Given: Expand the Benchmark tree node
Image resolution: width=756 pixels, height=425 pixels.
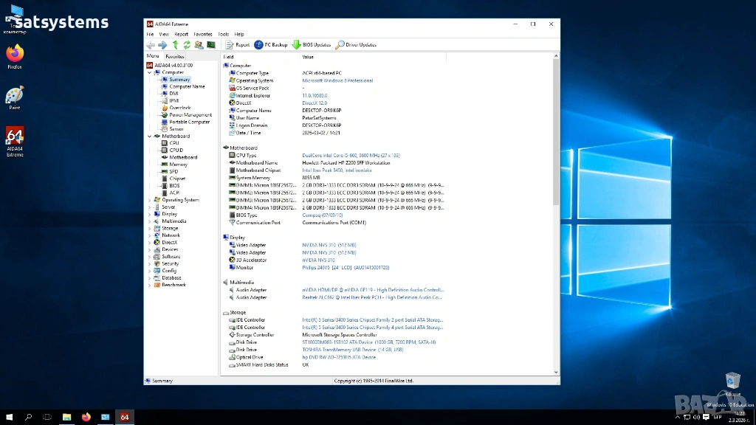Looking at the screenshot, I should [149, 285].
